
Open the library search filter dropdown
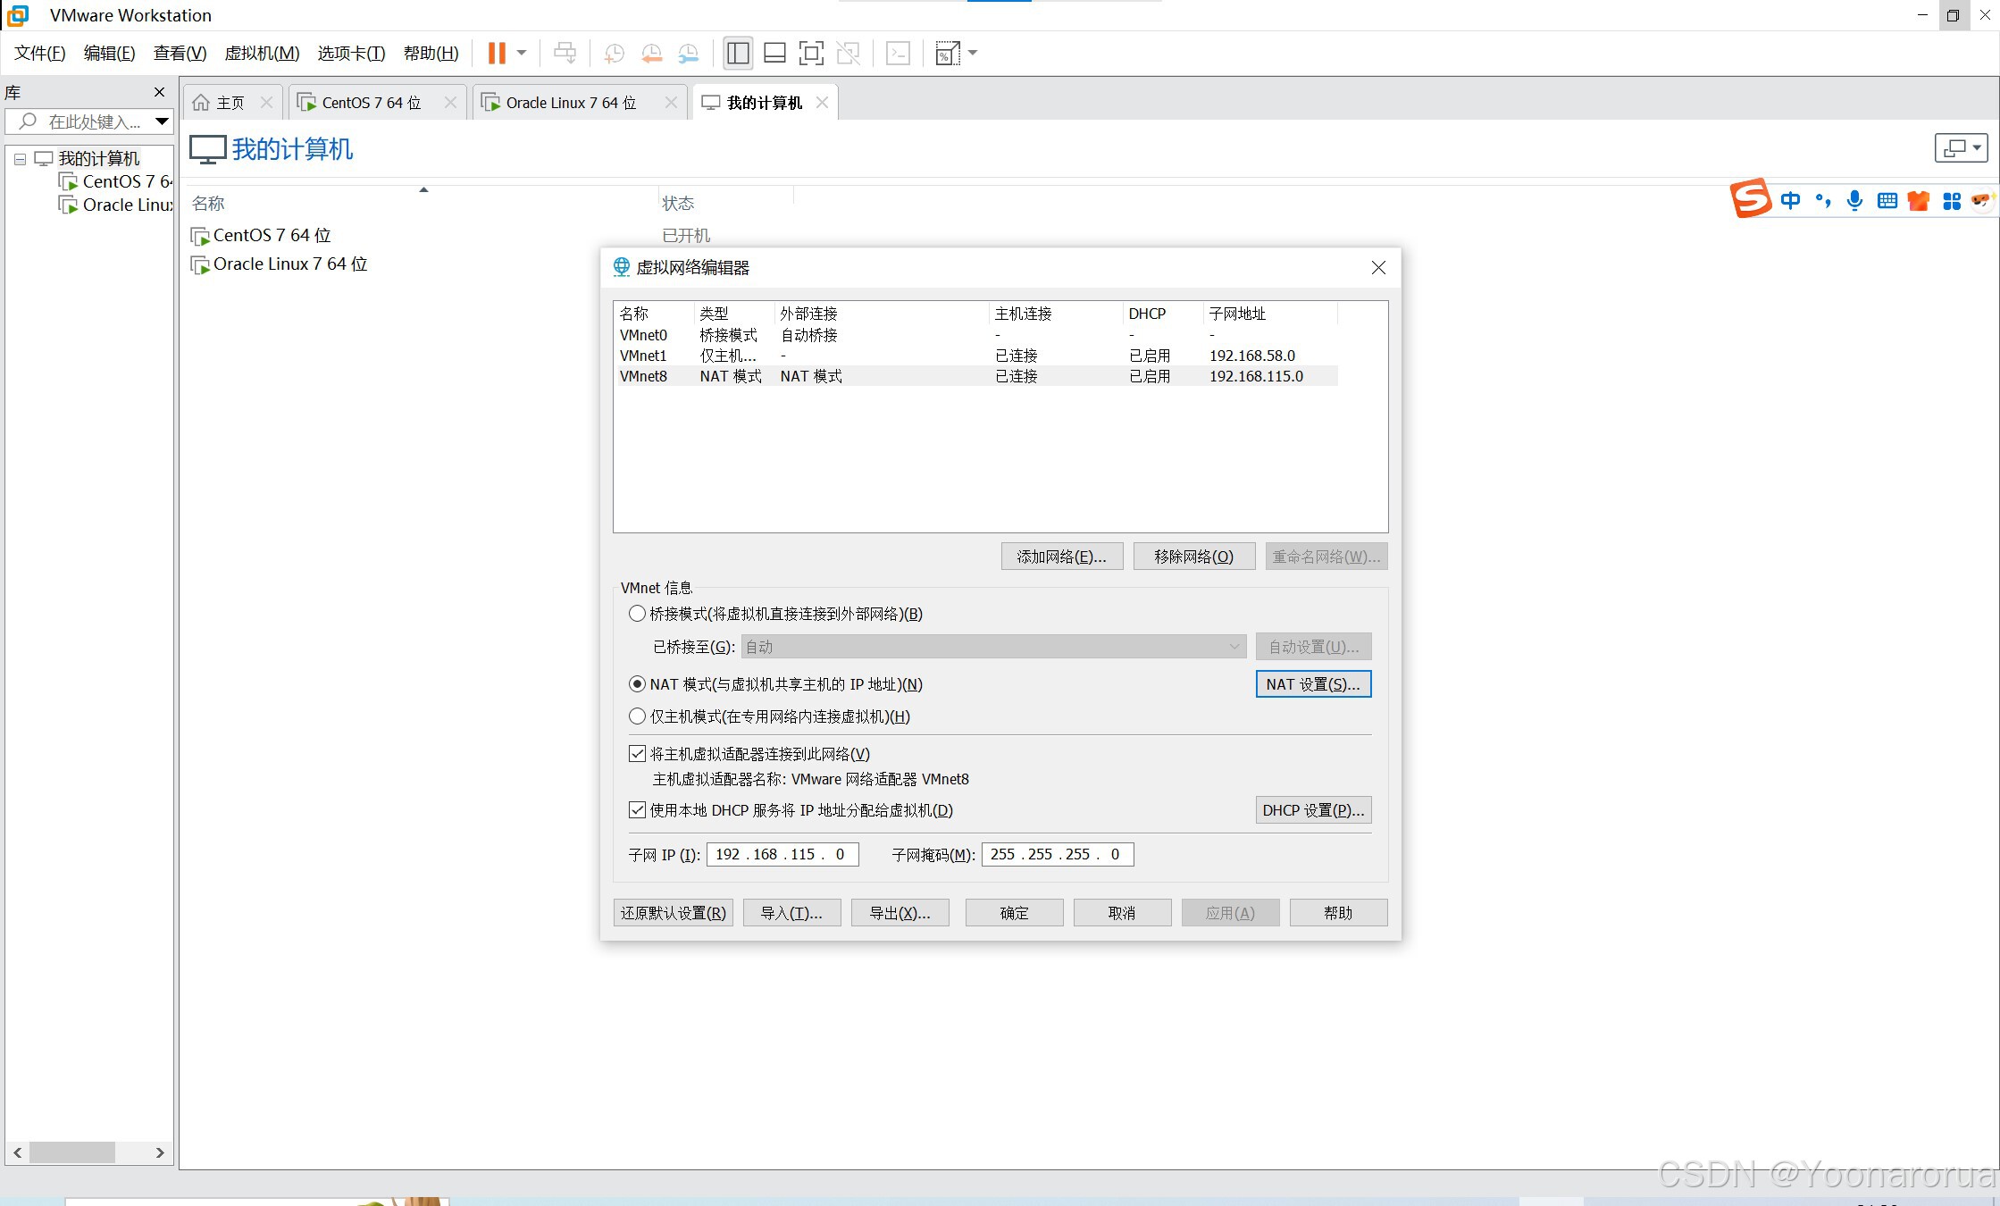[x=161, y=121]
